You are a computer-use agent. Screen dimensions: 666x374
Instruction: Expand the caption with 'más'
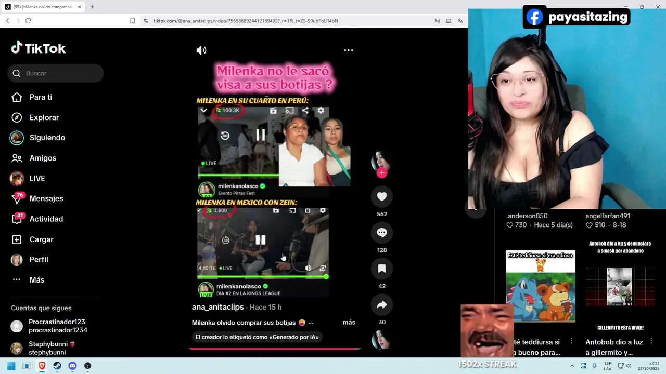349,323
